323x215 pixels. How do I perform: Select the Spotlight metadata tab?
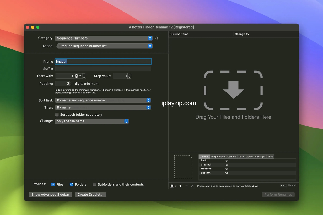point(260,157)
